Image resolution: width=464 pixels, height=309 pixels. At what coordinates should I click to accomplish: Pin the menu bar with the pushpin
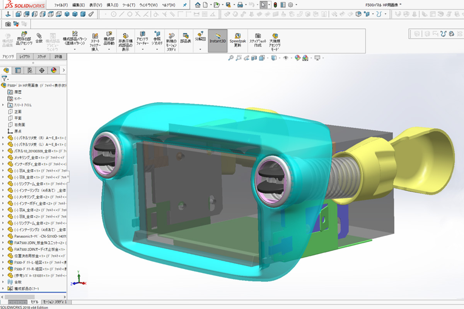coord(185,5)
